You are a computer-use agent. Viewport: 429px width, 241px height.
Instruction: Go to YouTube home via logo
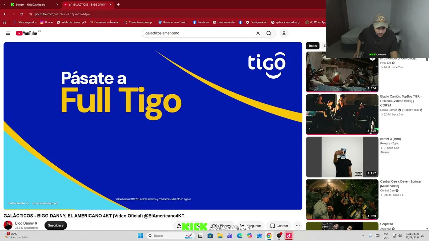pos(26,33)
